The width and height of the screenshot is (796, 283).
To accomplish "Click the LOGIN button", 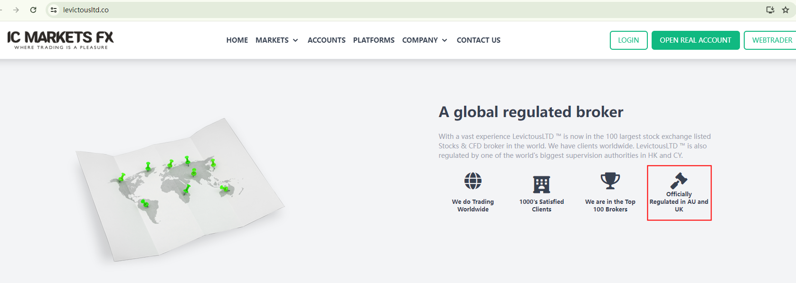I will click(x=628, y=40).
